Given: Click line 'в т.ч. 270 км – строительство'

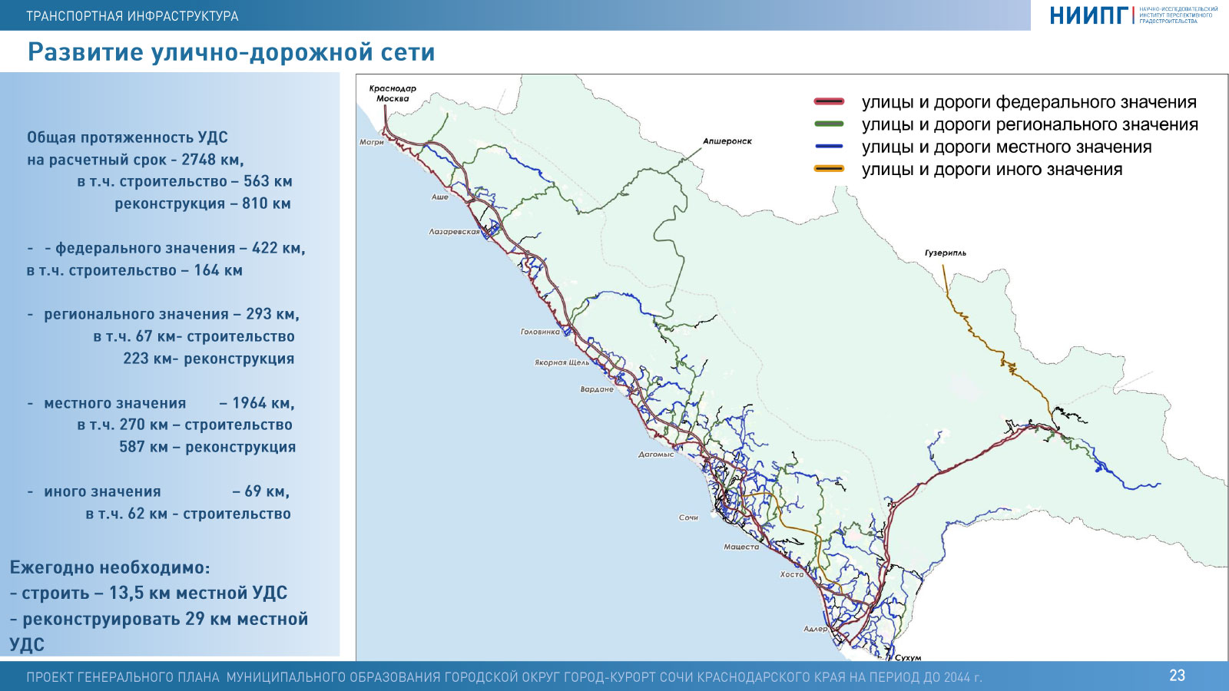Looking at the screenshot, I should [184, 425].
